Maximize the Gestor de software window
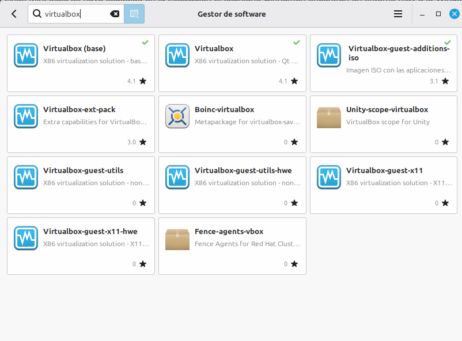This screenshot has width=462, height=341. pyautogui.click(x=438, y=14)
